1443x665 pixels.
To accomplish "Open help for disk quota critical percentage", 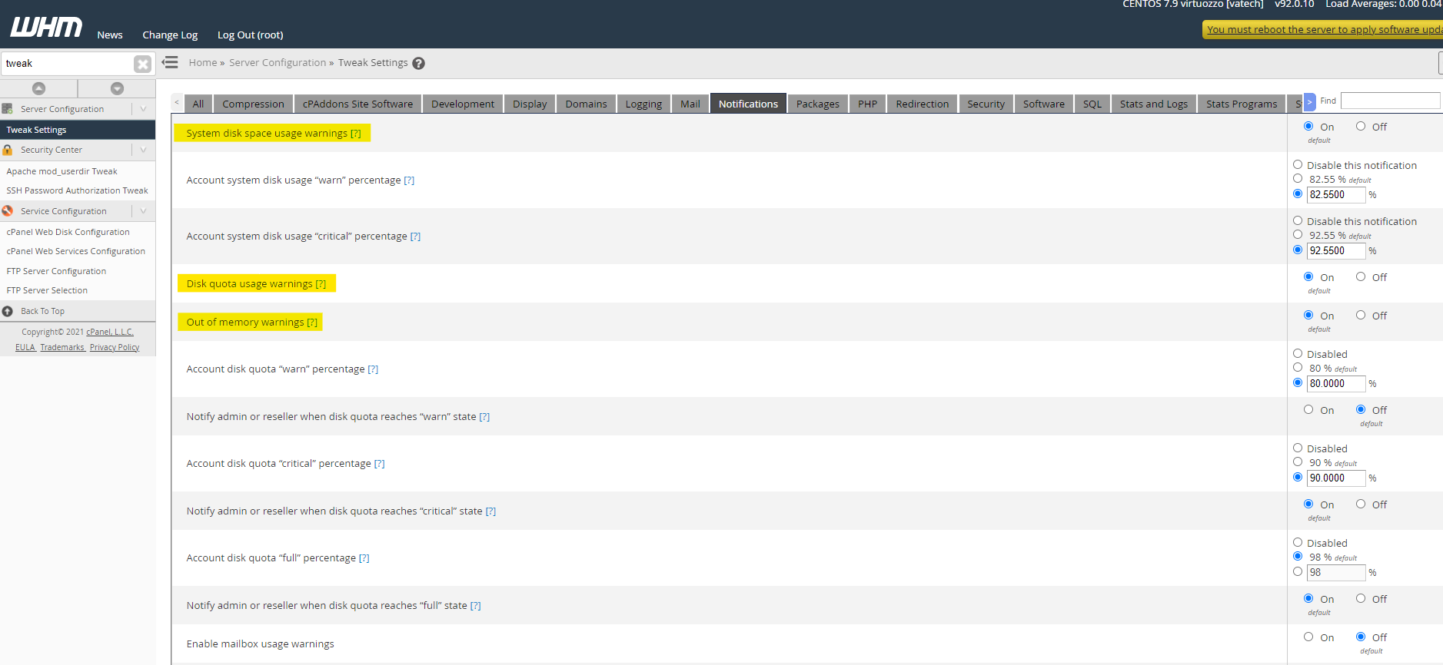I will pyautogui.click(x=379, y=464).
